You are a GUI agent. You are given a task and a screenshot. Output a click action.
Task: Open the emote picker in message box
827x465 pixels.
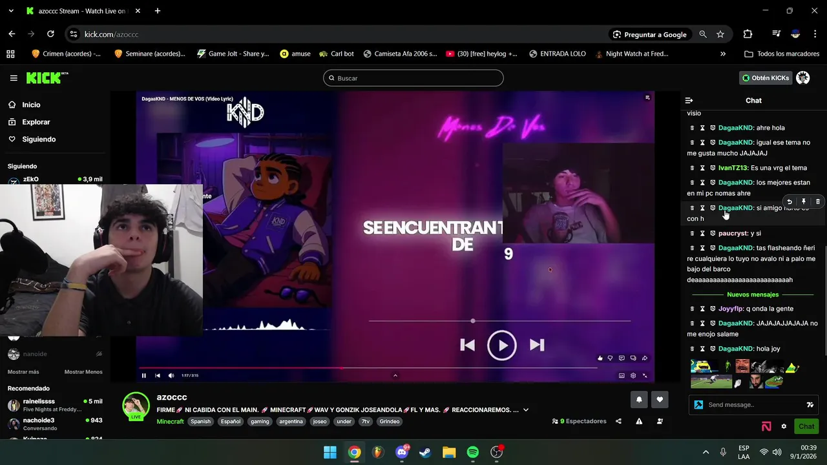pos(810,405)
